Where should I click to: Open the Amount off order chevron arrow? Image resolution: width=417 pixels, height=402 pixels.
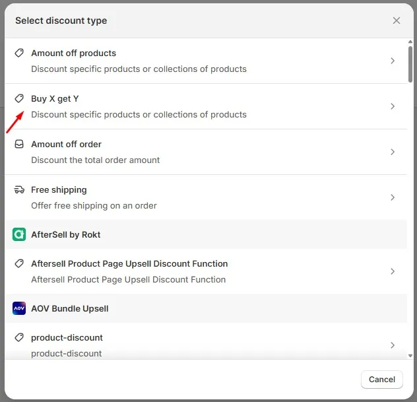tap(393, 152)
